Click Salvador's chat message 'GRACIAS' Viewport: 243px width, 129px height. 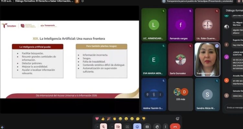237,96
